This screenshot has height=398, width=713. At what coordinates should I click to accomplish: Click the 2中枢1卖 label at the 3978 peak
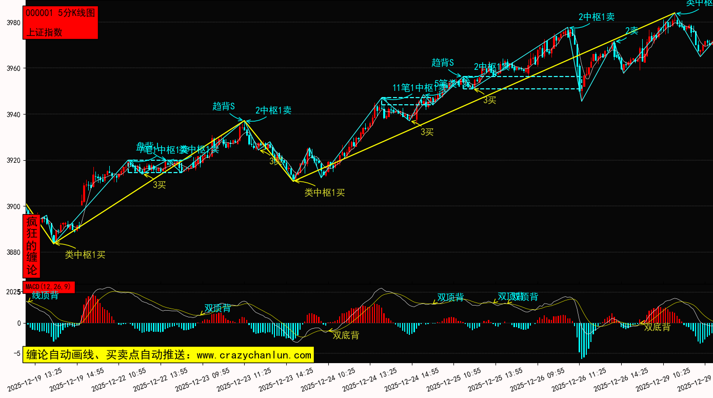[x=597, y=16]
